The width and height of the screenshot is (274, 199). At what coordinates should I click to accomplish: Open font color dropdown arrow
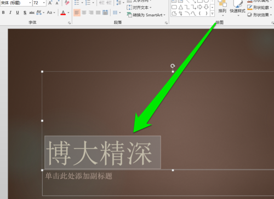click(68, 13)
